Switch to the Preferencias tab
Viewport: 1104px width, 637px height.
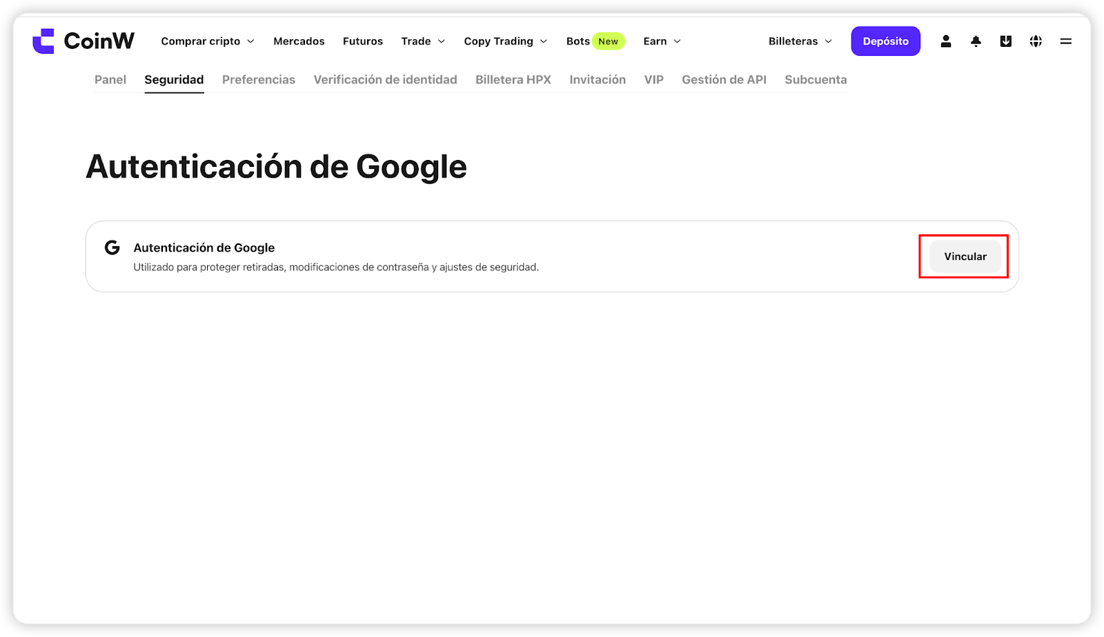coord(259,80)
